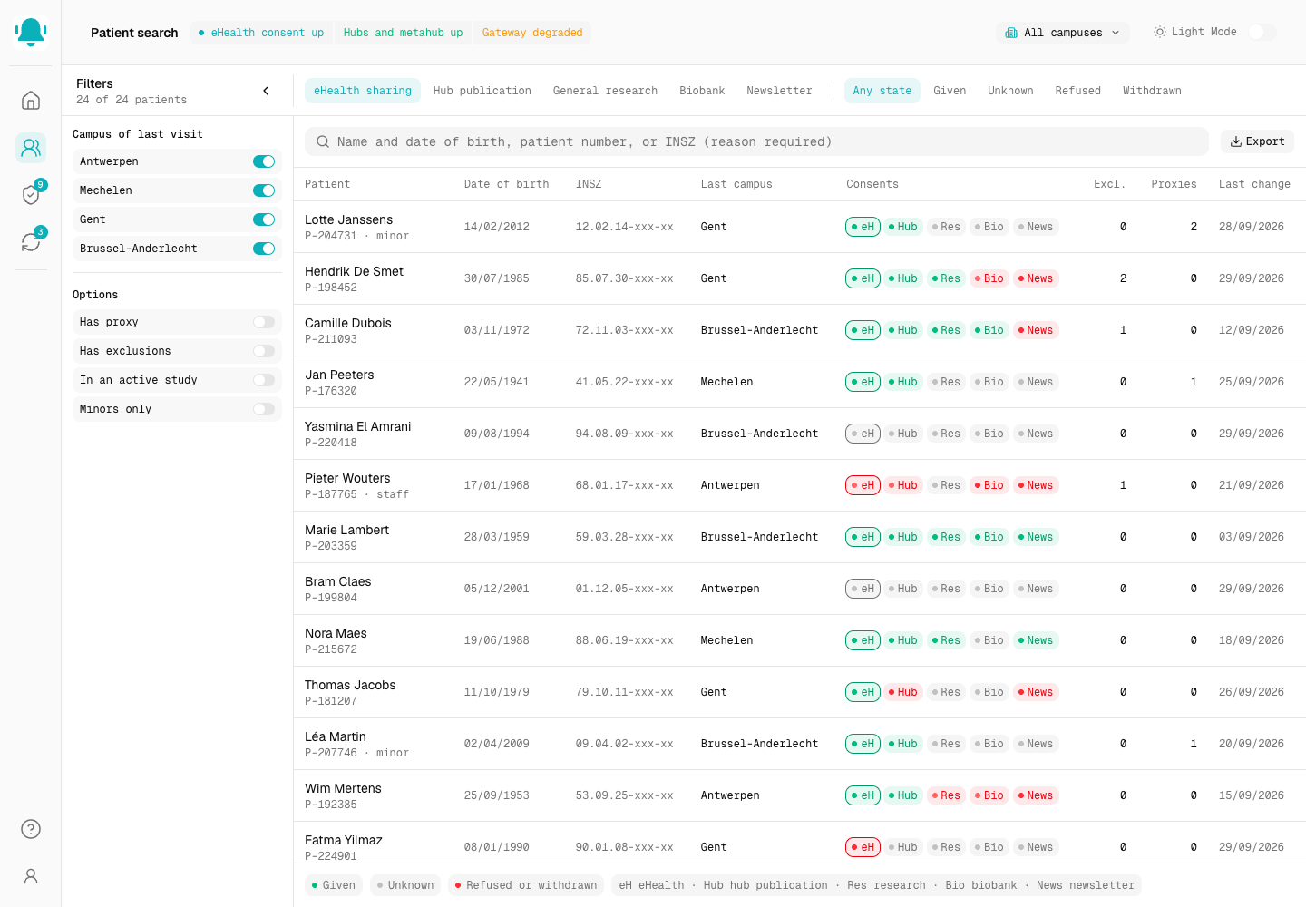Click the Gateway degraded status badge
The height and width of the screenshot is (907, 1306).
click(532, 33)
